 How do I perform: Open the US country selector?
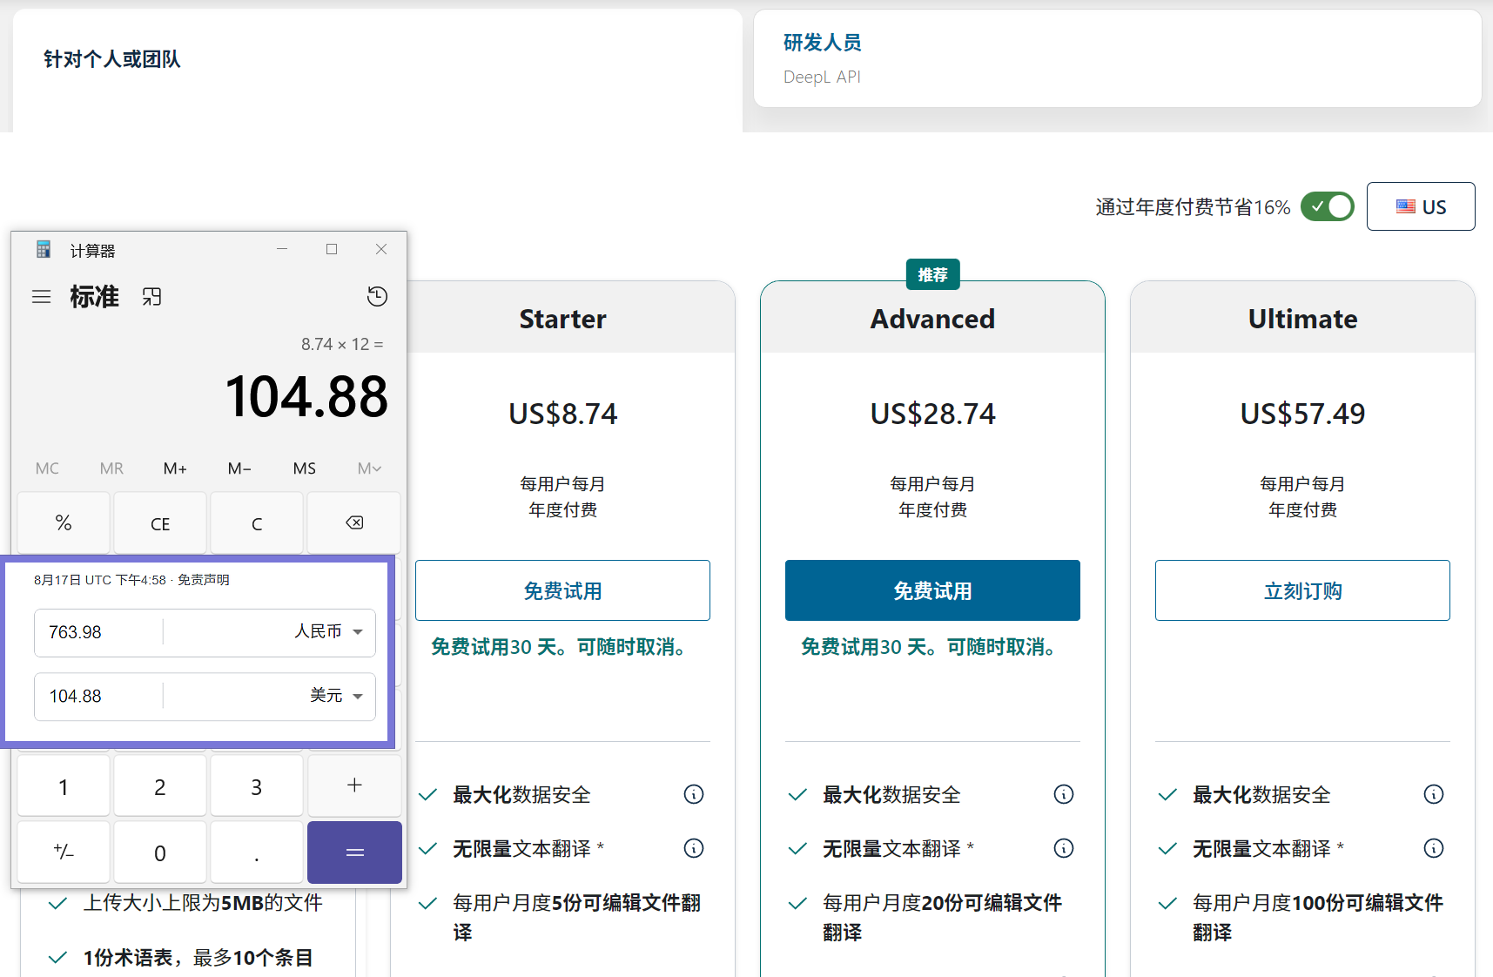(x=1420, y=206)
